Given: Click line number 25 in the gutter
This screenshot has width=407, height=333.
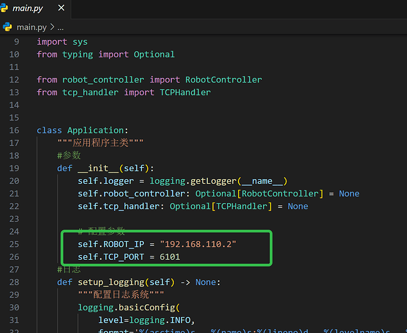Looking at the screenshot, I should coord(14,244).
